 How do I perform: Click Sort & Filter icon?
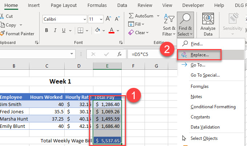(x=169, y=25)
